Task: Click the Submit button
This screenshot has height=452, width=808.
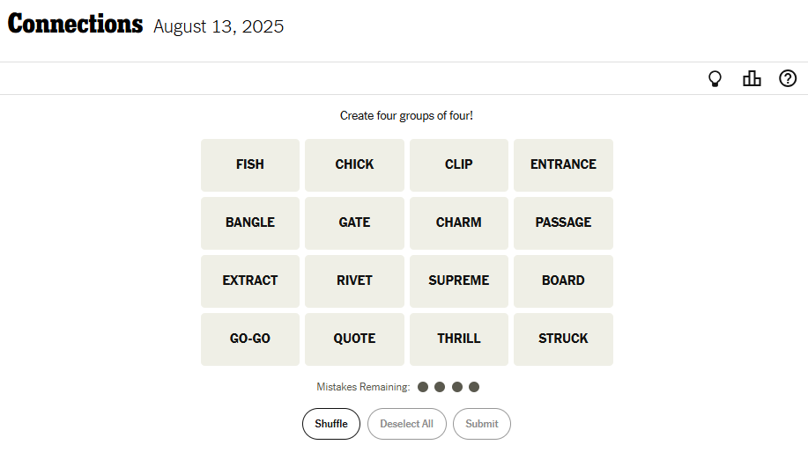Action: [482, 424]
